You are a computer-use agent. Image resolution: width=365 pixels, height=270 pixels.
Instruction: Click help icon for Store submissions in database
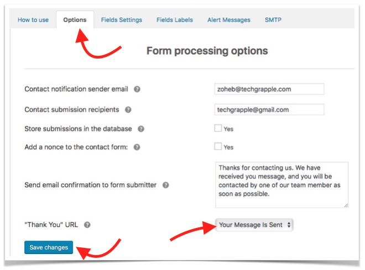141,129
